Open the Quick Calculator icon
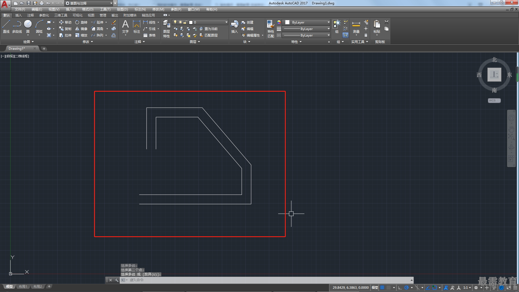Viewport: 519px width, 292px height. click(x=366, y=35)
